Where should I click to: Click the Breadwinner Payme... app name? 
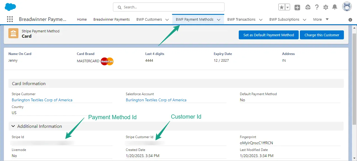click(x=43, y=19)
